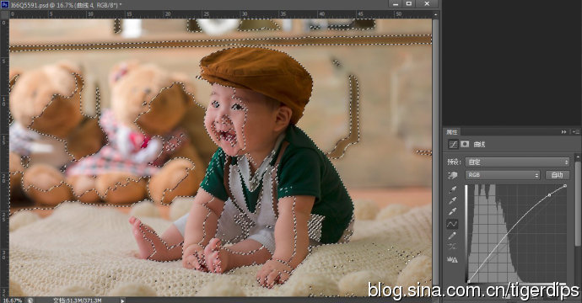The image size is (582, 303).
Task: Select the edit points curve tool
Action: pos(452,224)
